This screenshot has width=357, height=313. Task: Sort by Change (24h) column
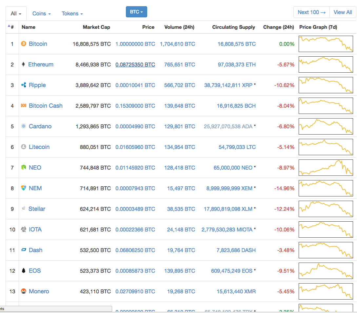click(278, 27)
